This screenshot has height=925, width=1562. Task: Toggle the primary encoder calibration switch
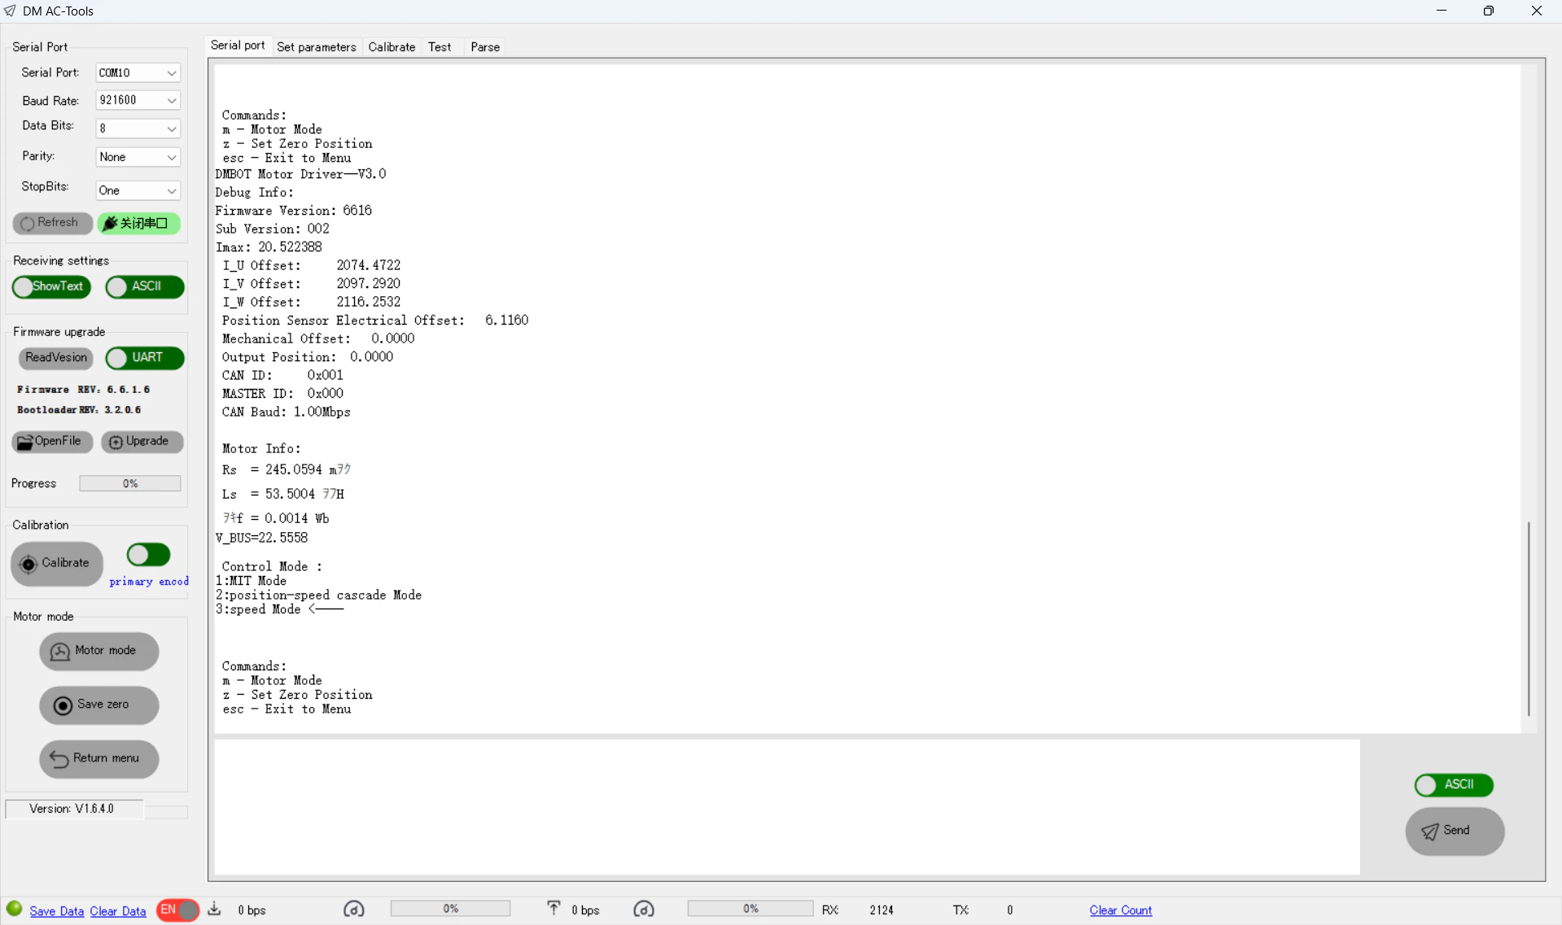point(148,555)
